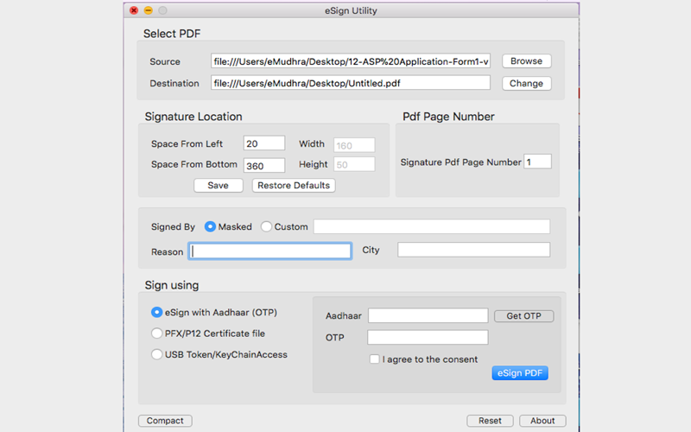Minimize the eSign Utility window

pos(148,10)
